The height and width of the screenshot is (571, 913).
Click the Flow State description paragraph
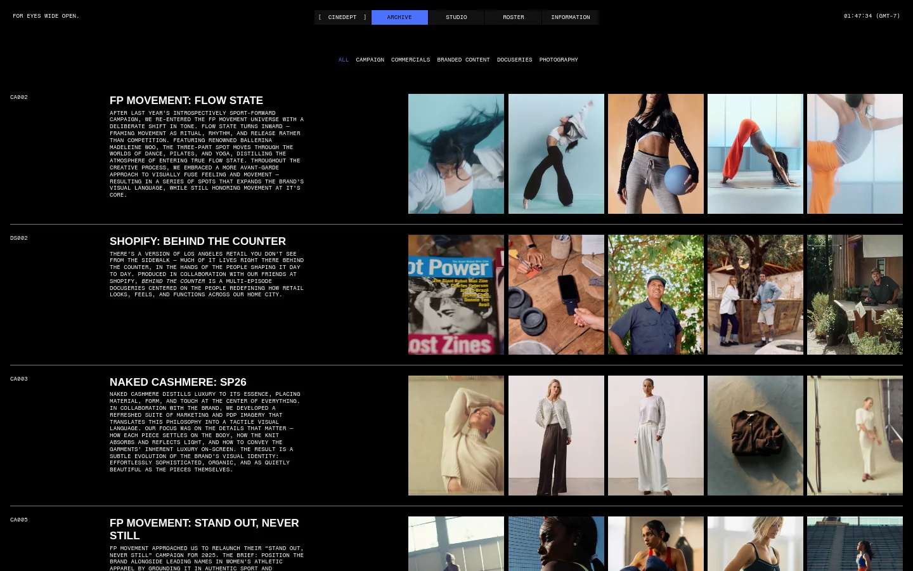coord(207,154)
